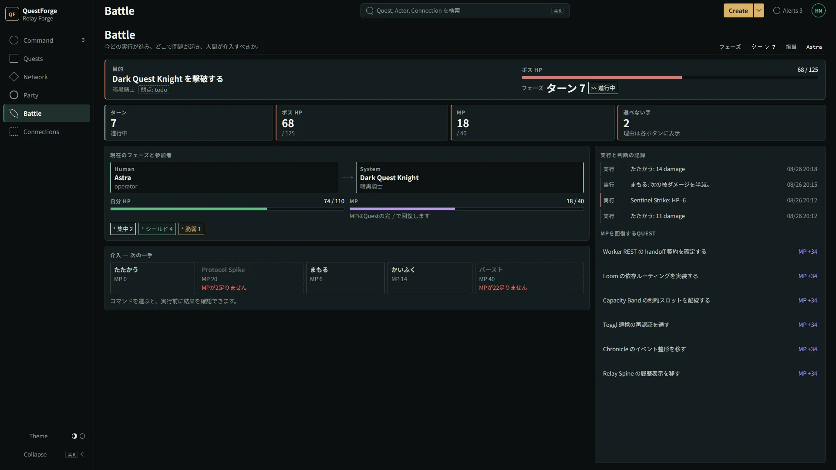Image resolution: width=836 pixels, height=470 pixels.
Task: Open quest Relay Spine の履歴表示を移す
Action: [710, 373]
